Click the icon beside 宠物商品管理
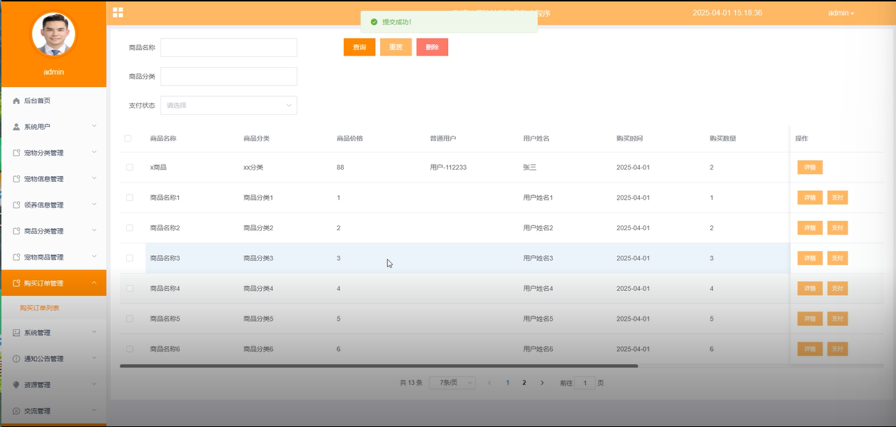Image resolution: width=896 pixels, height=427 pixels. pyautogui.click(x=16, y=257)
